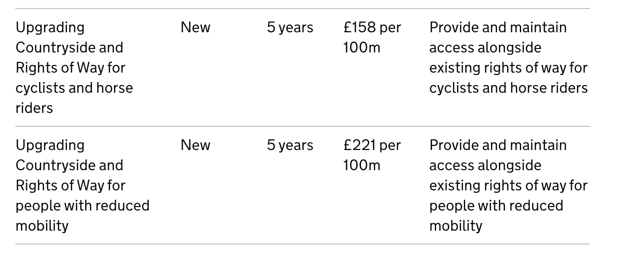Viewport: 622px width, 271px height.
Task: Click the cyclists and horse riders action title
Action: [x=74, y=67]
